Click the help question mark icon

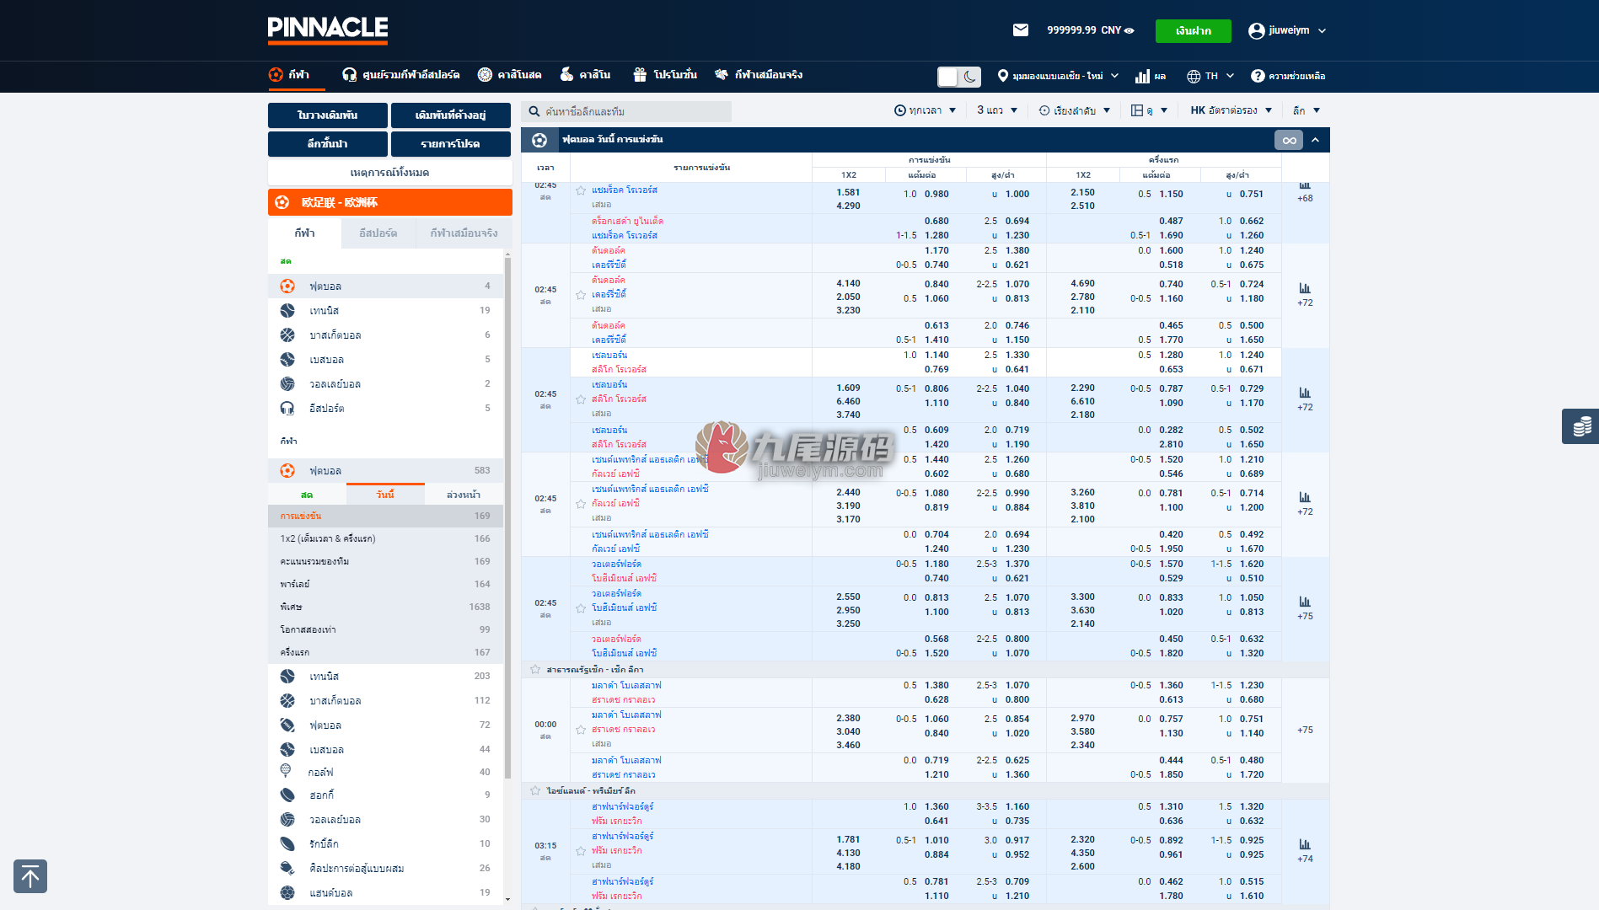pyautogui.click(x=1258, y=76)
